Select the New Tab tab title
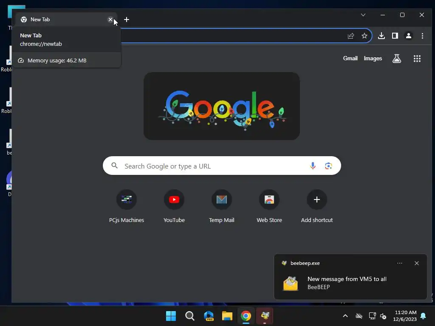435x326 pixels. pyautogui.click(x=40, y=20)
